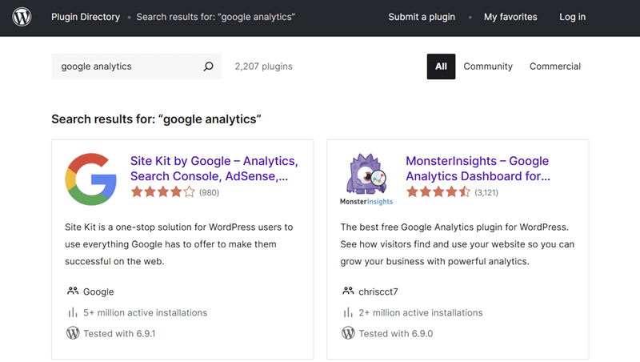This screenshot has height=362, width=640.
Task: Open the WordPress logo home link
Action: 22,17
